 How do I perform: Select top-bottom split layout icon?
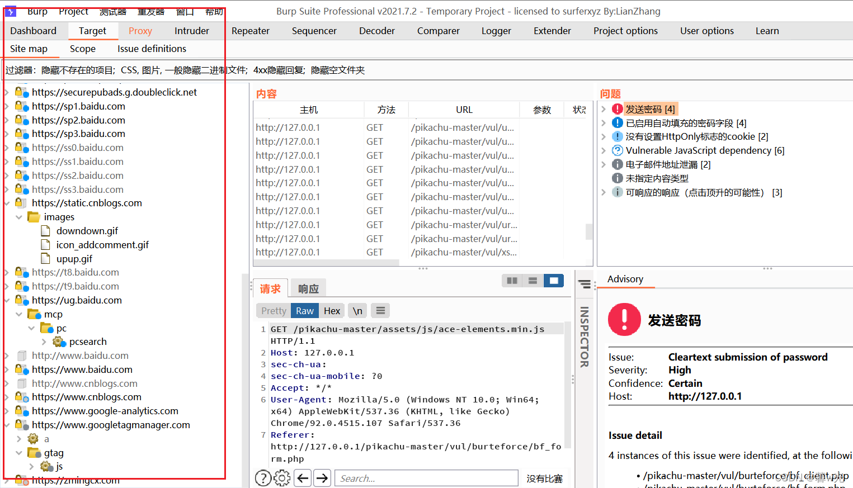532,281
